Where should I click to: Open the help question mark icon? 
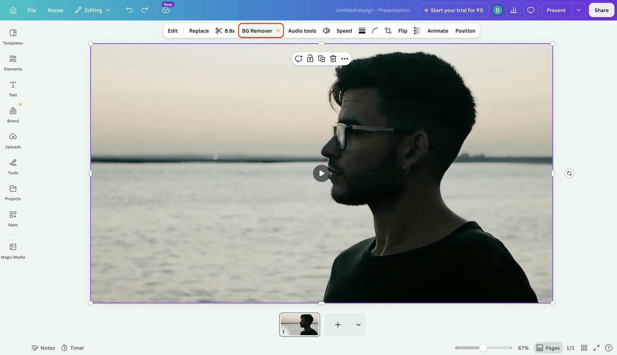click(608, 348)
